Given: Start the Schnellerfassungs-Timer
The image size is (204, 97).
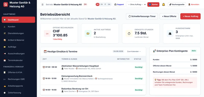Looking at the screenshot, I should [142, 16].
